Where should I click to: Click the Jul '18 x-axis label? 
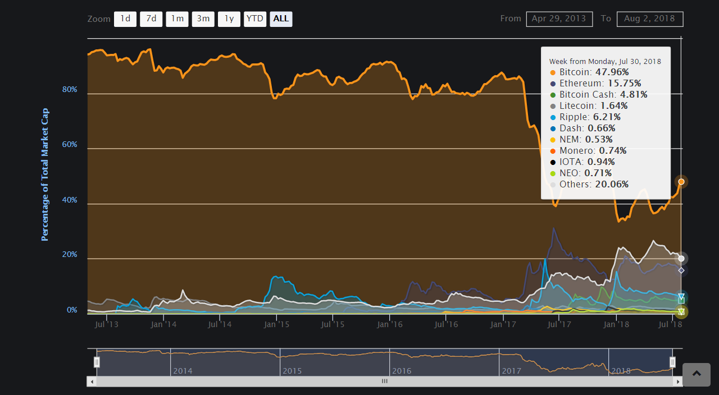point(671,324)
